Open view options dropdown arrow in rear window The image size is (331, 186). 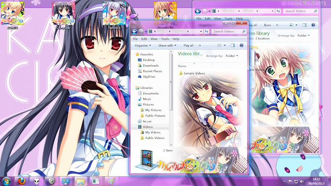(296, 25)
